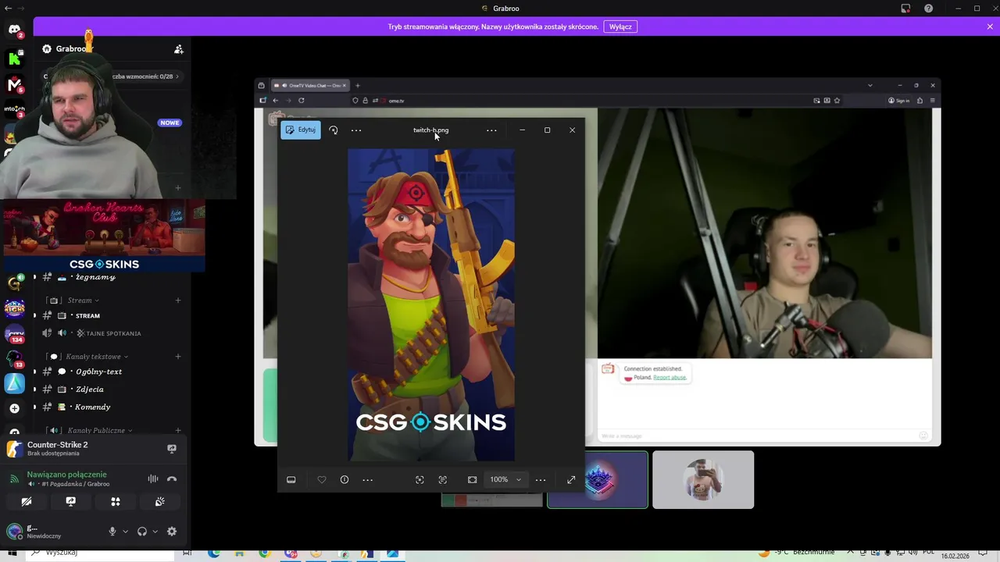Image resolution: width=1000 pixels, height=562 pixels.
Task: Toggle camera in Discord voice panel
Action: point(27,502)
